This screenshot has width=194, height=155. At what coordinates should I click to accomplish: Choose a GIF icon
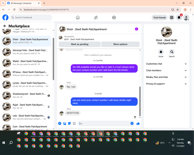coord(74,124)
